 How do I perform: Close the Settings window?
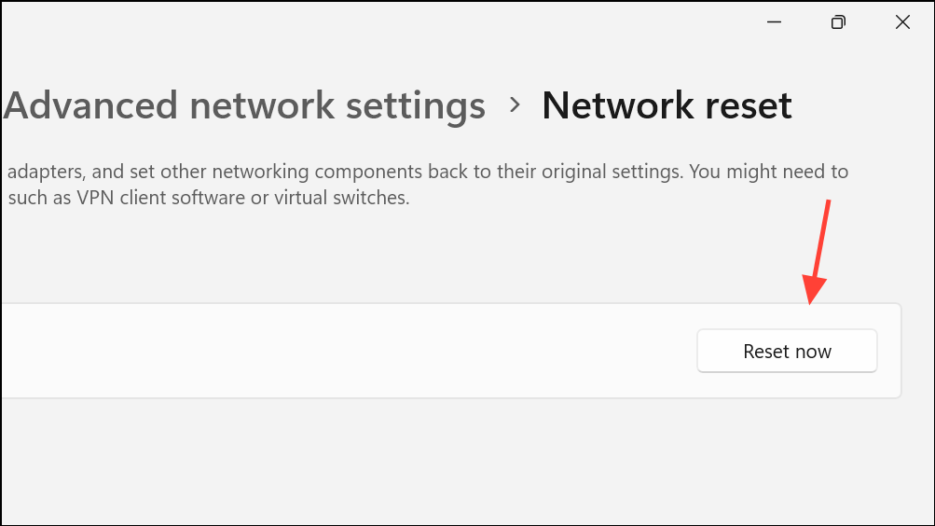click(x=902, y=22)
